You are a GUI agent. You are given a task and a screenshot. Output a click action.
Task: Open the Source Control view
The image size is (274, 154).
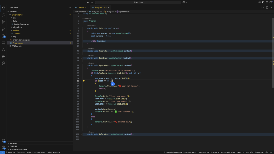click(3, 22)
